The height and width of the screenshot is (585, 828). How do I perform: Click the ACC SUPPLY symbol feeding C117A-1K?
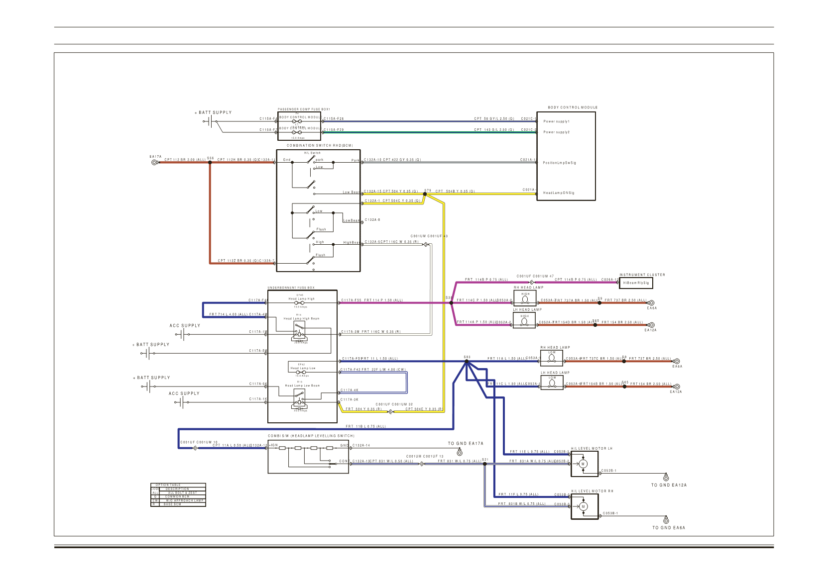pyautogui.click(x=182, y=402)
